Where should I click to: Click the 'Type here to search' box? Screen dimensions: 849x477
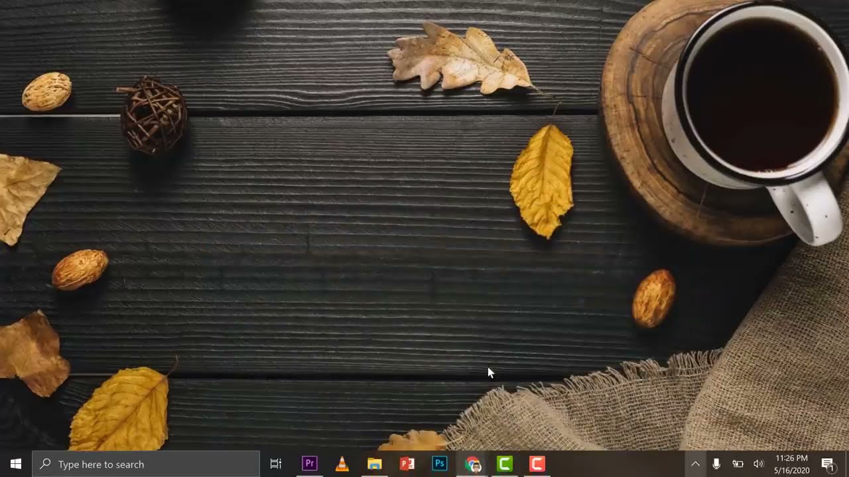(x=146, y=464)
